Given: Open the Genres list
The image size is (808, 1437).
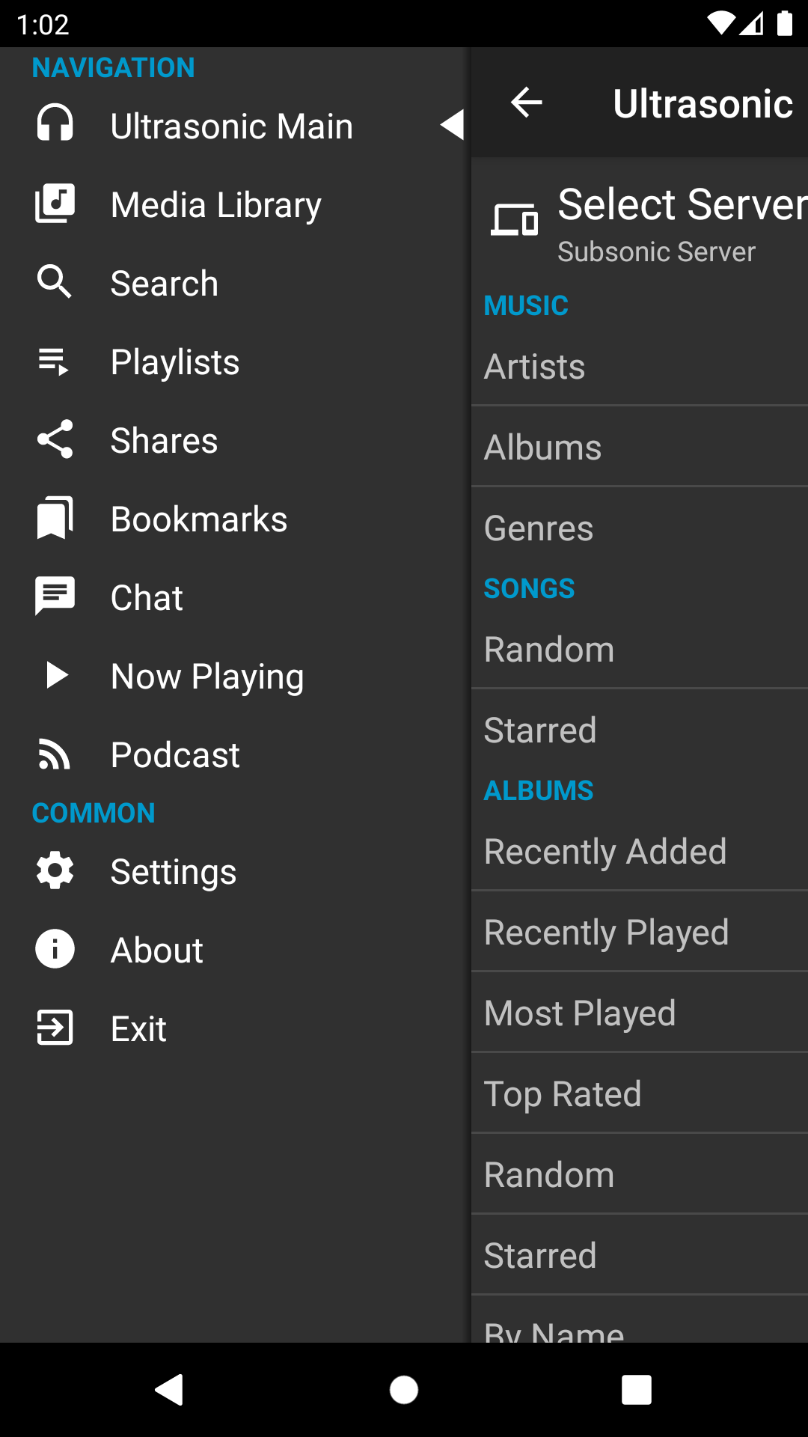Looking at the screenshot, I should click(x=640, y=528).
